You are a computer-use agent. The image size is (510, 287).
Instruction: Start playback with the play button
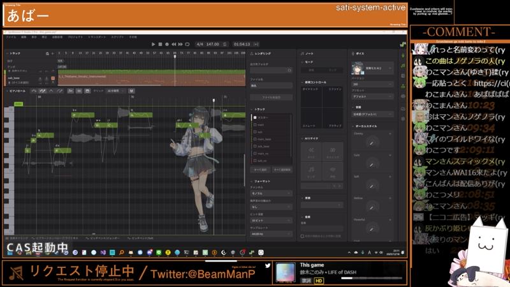coord(154,44)
